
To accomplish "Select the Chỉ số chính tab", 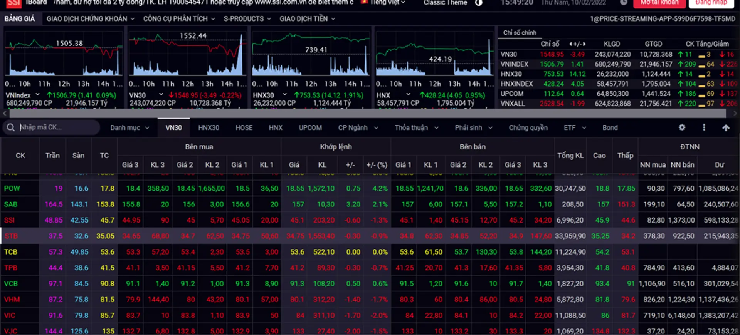I will click(x=520, y=33).
